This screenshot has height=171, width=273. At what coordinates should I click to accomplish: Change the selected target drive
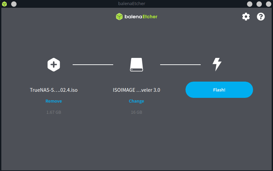point(136,101)
